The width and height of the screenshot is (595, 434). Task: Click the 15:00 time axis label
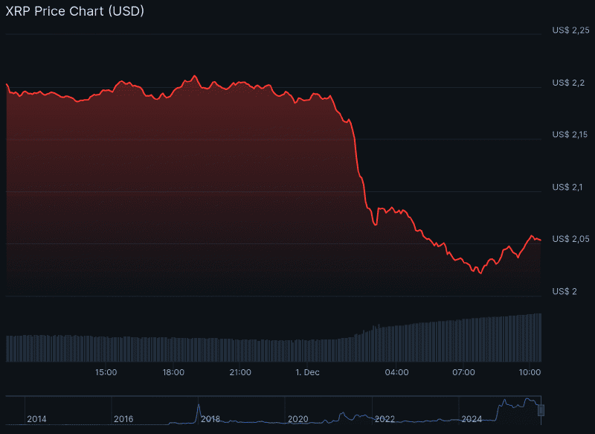tap(106, 373)
